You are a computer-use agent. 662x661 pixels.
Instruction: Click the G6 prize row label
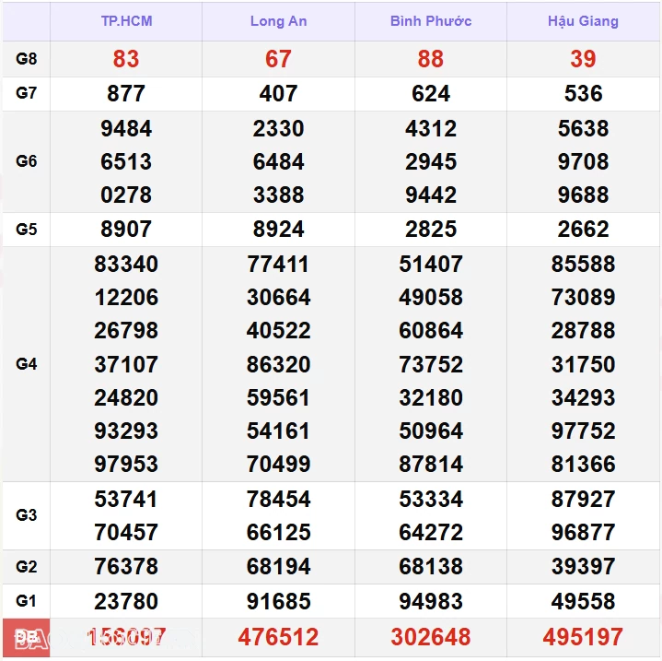pos(27,161)
